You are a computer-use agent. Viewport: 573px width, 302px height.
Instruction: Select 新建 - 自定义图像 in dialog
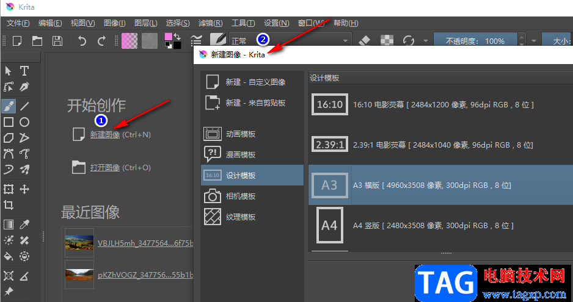point(252,82)
